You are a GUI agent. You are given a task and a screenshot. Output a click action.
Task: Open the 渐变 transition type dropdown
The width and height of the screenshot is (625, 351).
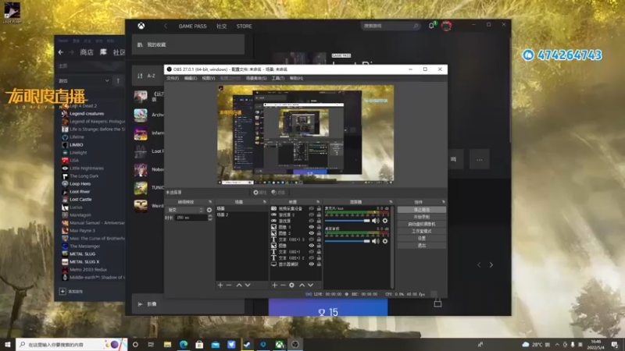pos(185,210)
